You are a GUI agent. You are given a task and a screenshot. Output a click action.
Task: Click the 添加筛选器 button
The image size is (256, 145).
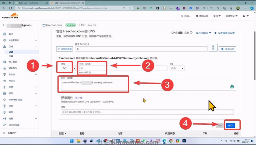coord(65,49)
